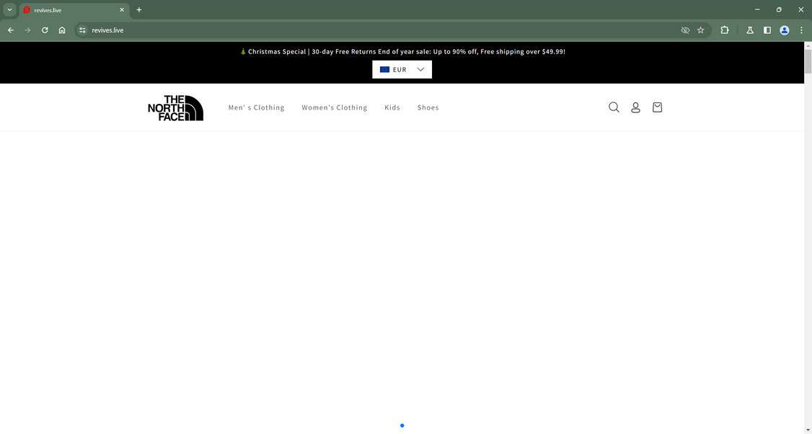
Task: View site information icon in address bar
Action: [82, 30]
